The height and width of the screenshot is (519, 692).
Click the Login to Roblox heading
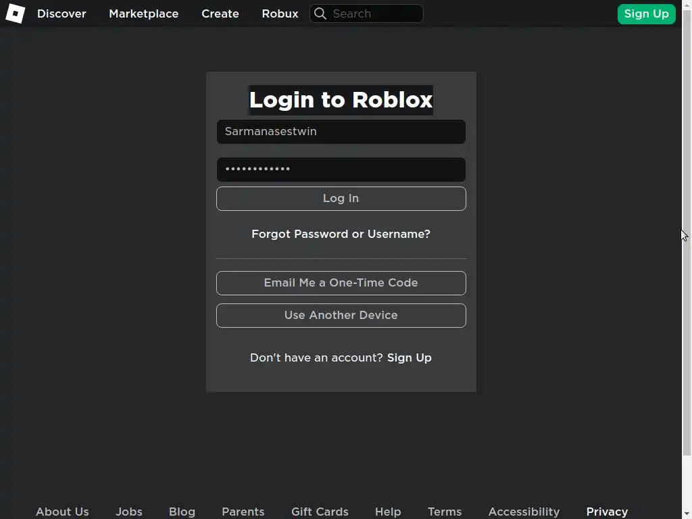(341, 100)
